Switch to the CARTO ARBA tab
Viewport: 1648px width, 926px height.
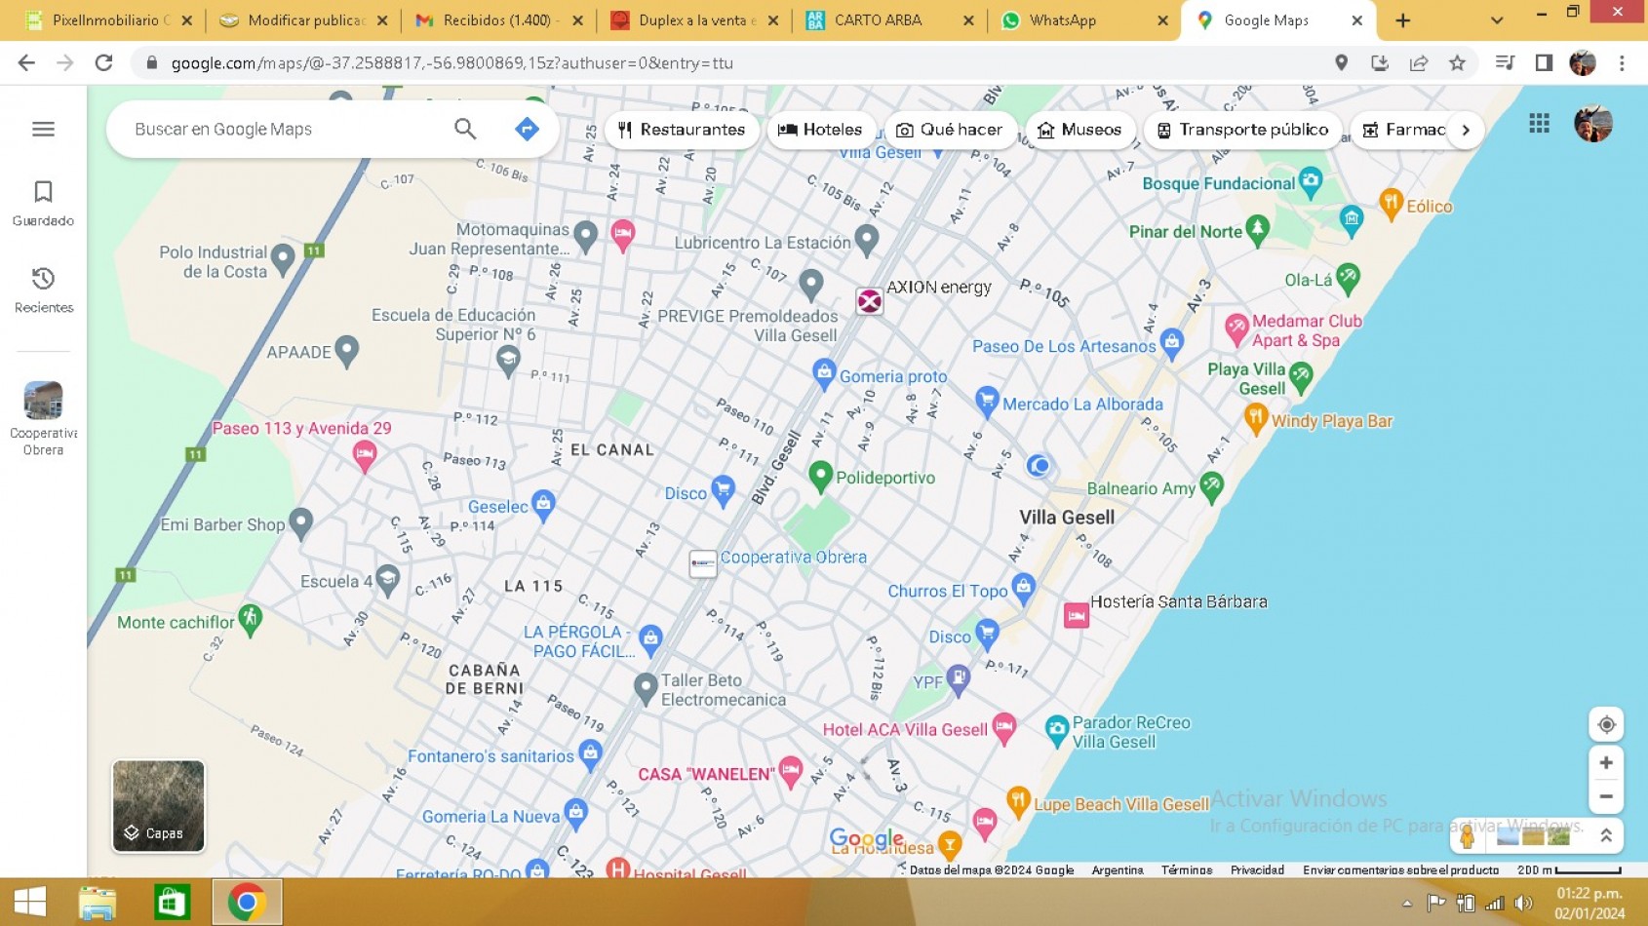(887, 20)
